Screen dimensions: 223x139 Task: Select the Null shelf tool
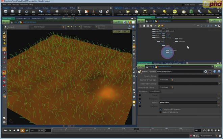coord(94,12)
